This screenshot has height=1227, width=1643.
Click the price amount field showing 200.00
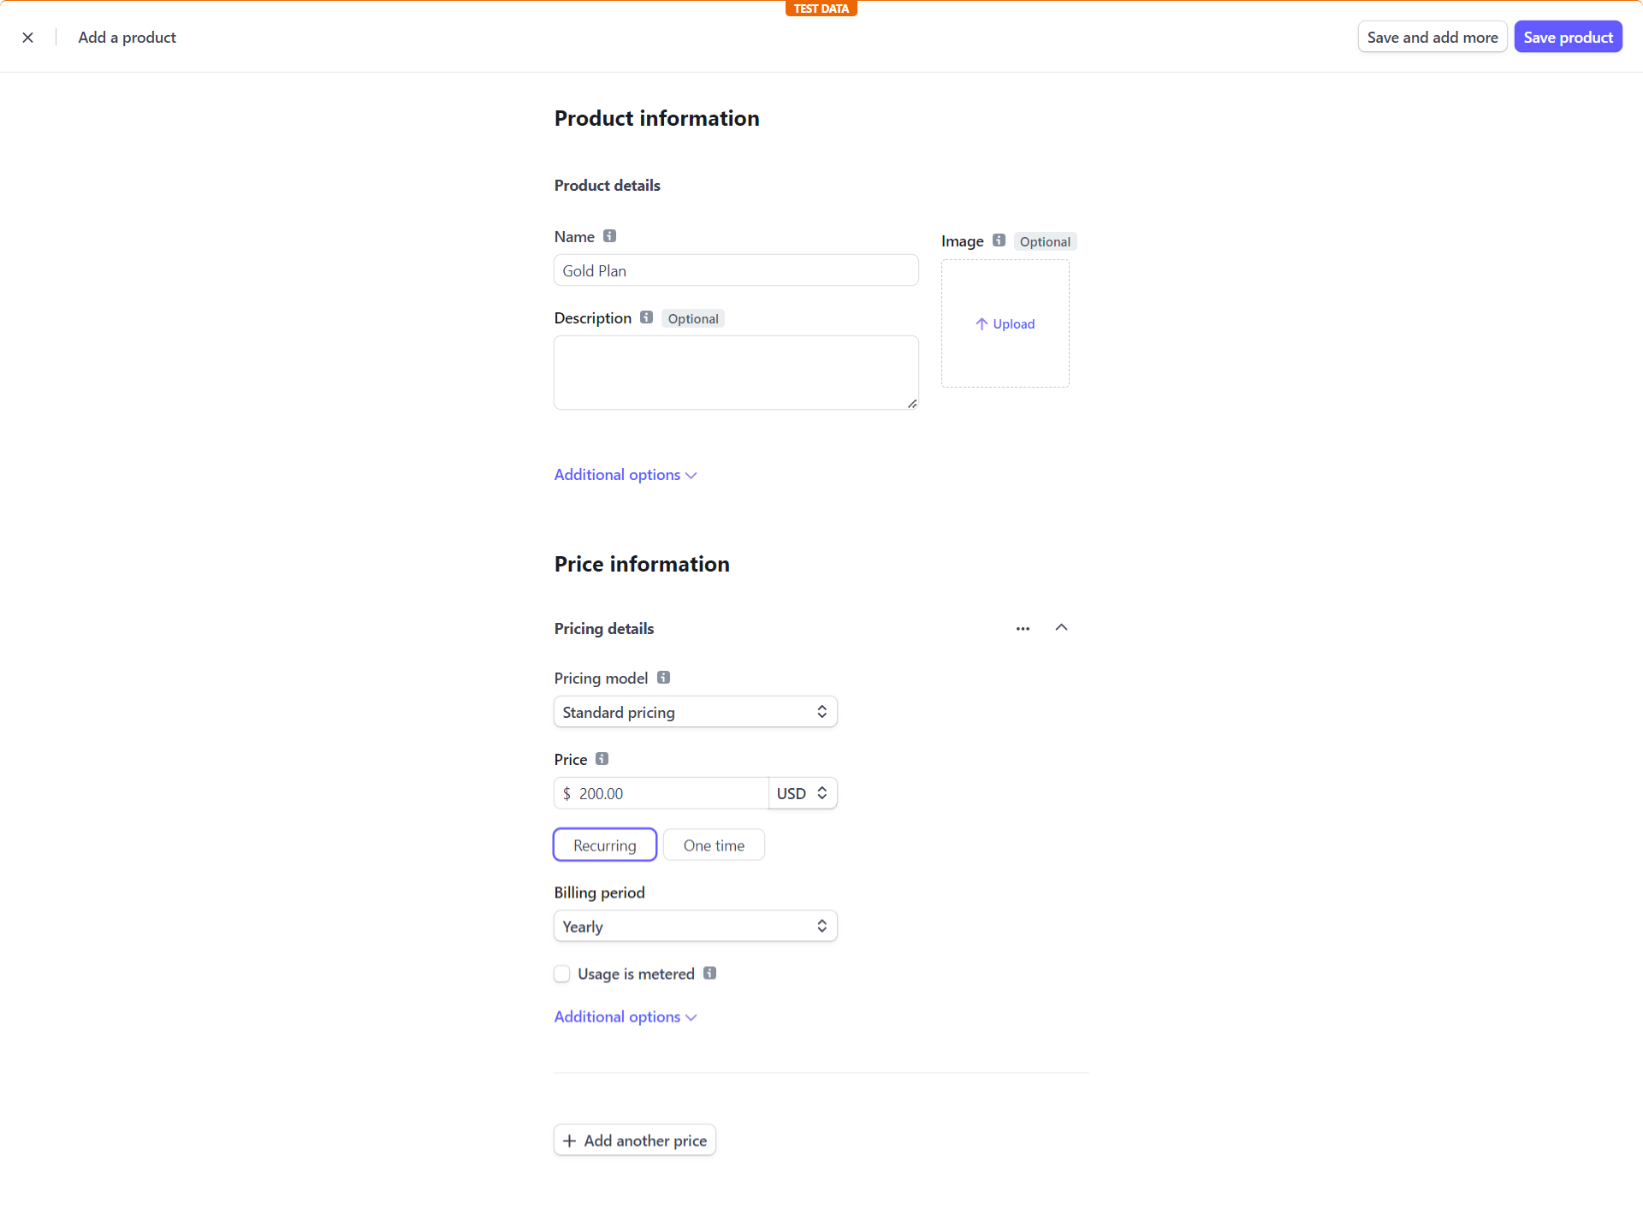[x=661, y=793]
